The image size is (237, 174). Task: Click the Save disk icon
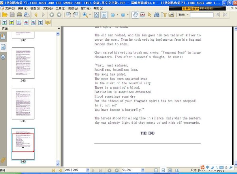(12, 15)
